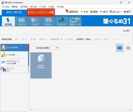Click 住所録データ書出 toolbar button
Viewport: 133px width, 112px height.
(x=101, y=39)
